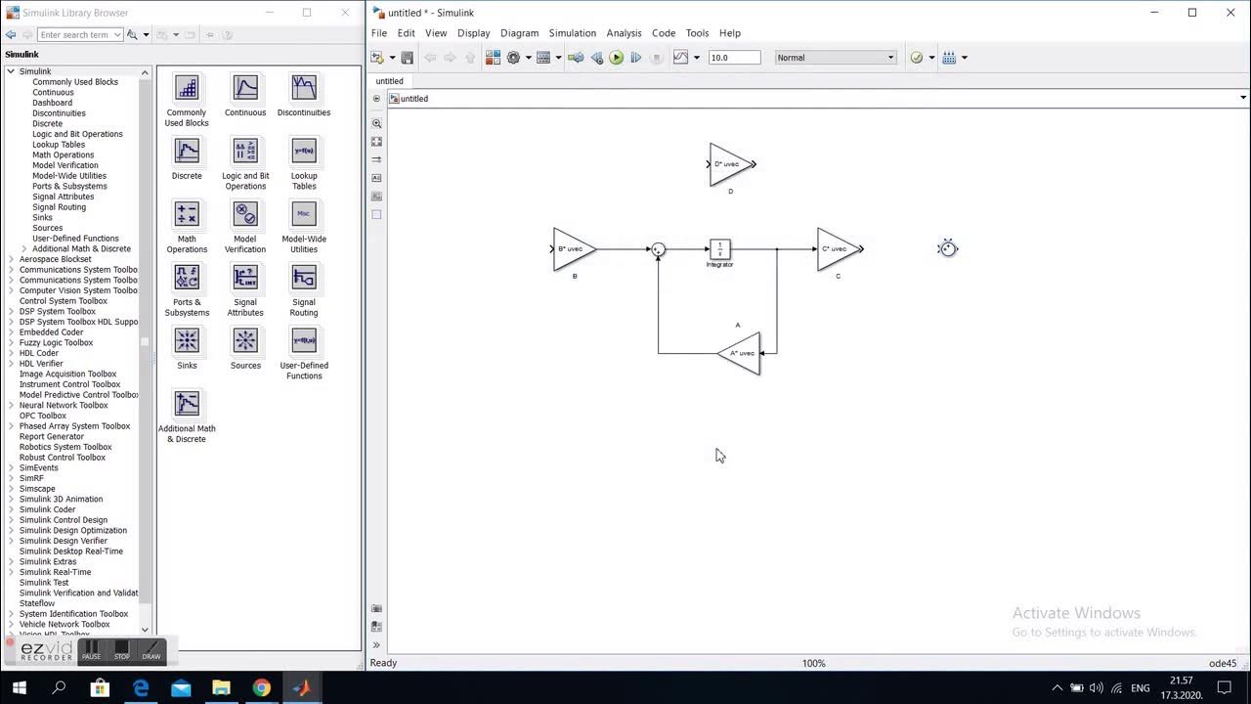Collapse the Simulink tree node
This screenshot has width=1251, height=704.
[x=11, y=71]
